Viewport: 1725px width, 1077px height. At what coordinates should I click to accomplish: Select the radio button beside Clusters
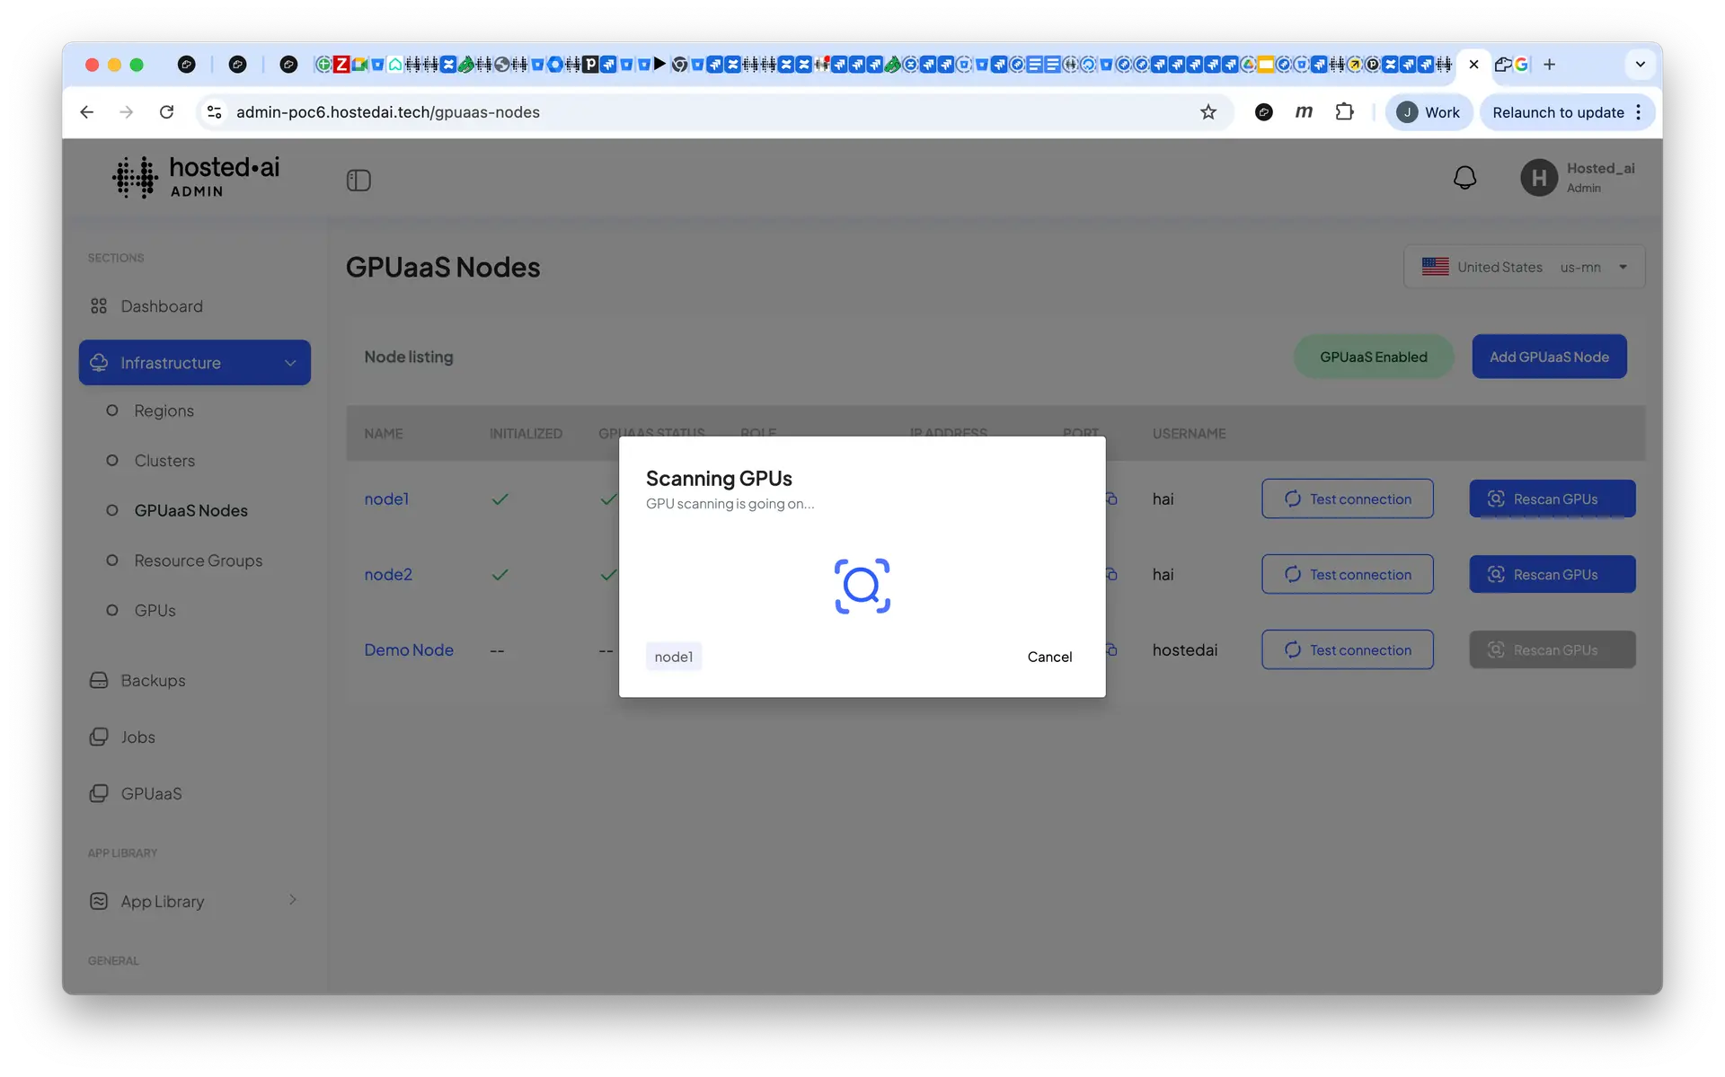coord(111,460)
